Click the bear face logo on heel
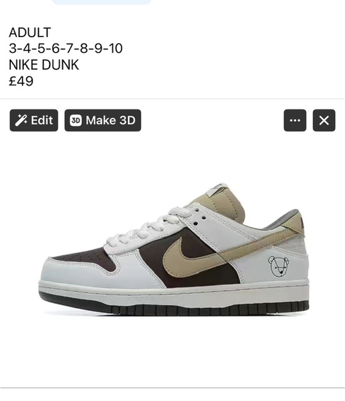The image size is (345, 401). 279,266
